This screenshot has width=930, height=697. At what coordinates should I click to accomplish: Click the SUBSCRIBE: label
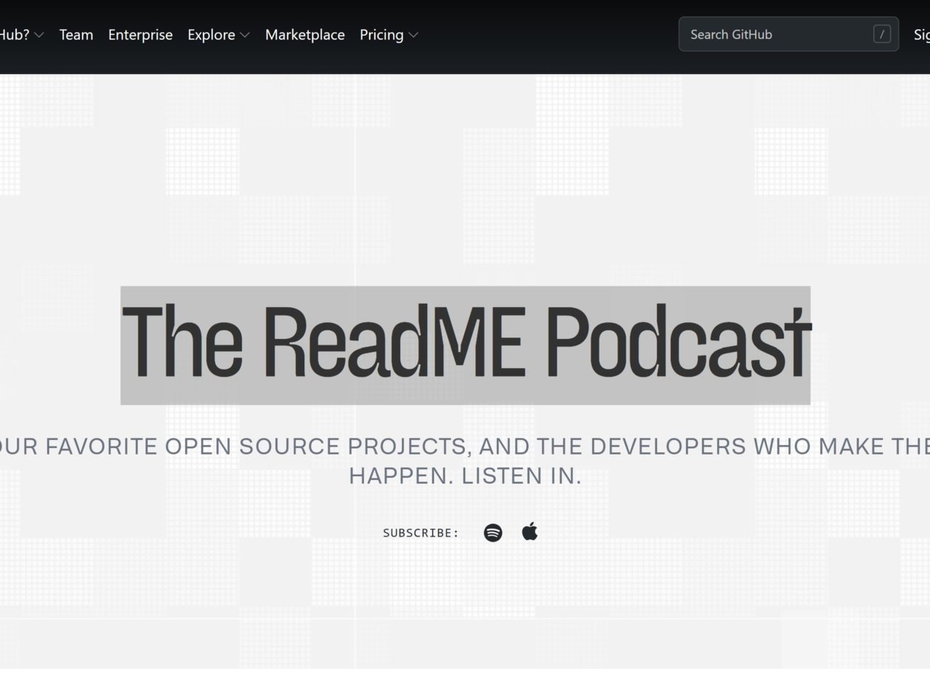[421, 533]
